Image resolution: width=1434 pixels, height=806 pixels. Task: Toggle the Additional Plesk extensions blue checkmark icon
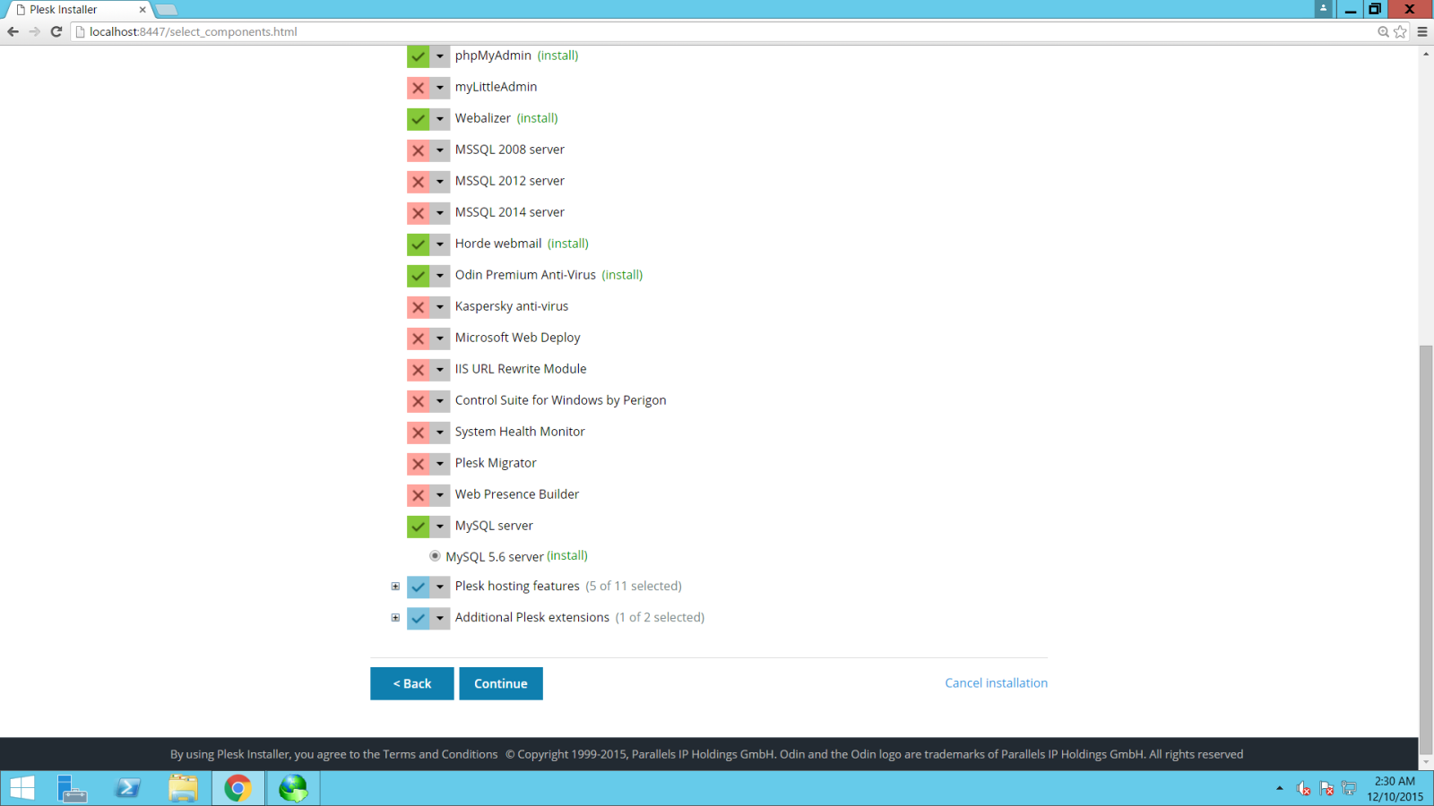pos(418,619)
